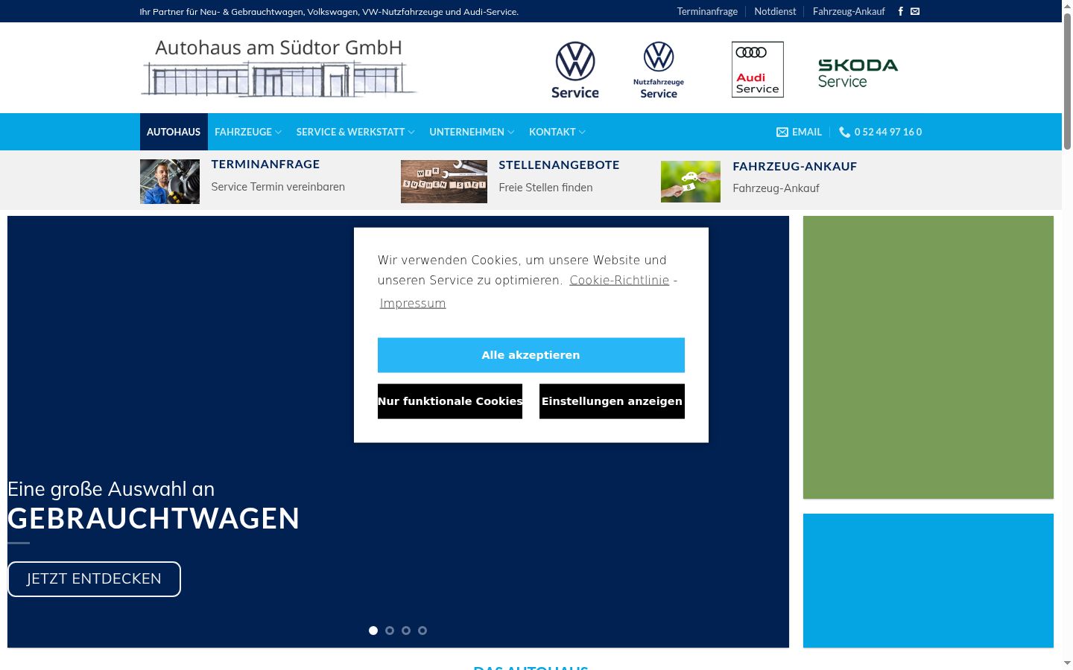Open Terminanfrage link in top bar
Image resolution: width=1073 pixels, height=670 pixels.
click(x=707, y=11)
